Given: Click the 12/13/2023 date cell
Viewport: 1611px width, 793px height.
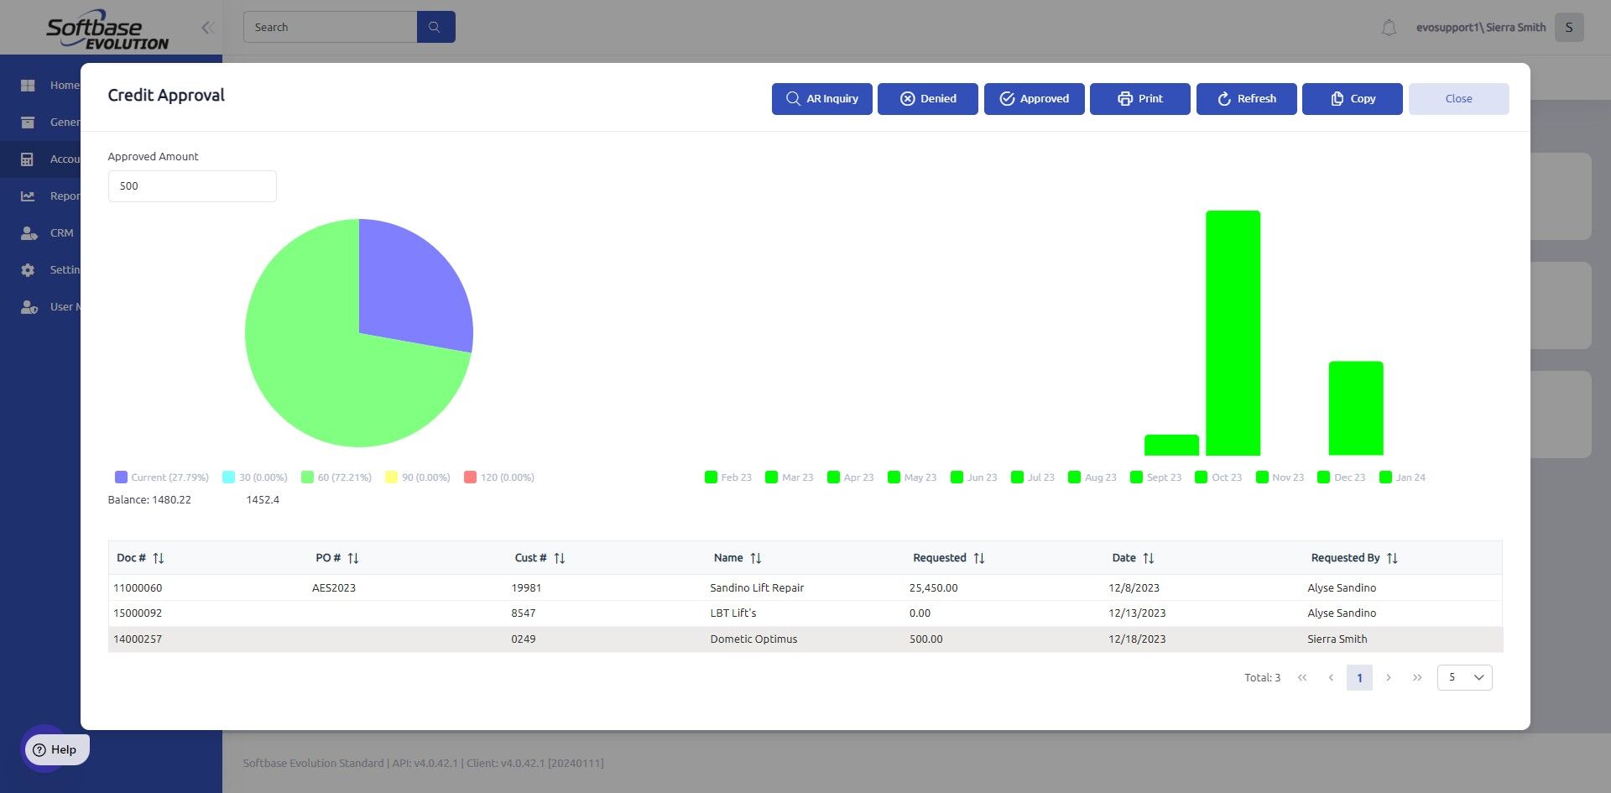Looking at the screenshot, I should 1137,613.
